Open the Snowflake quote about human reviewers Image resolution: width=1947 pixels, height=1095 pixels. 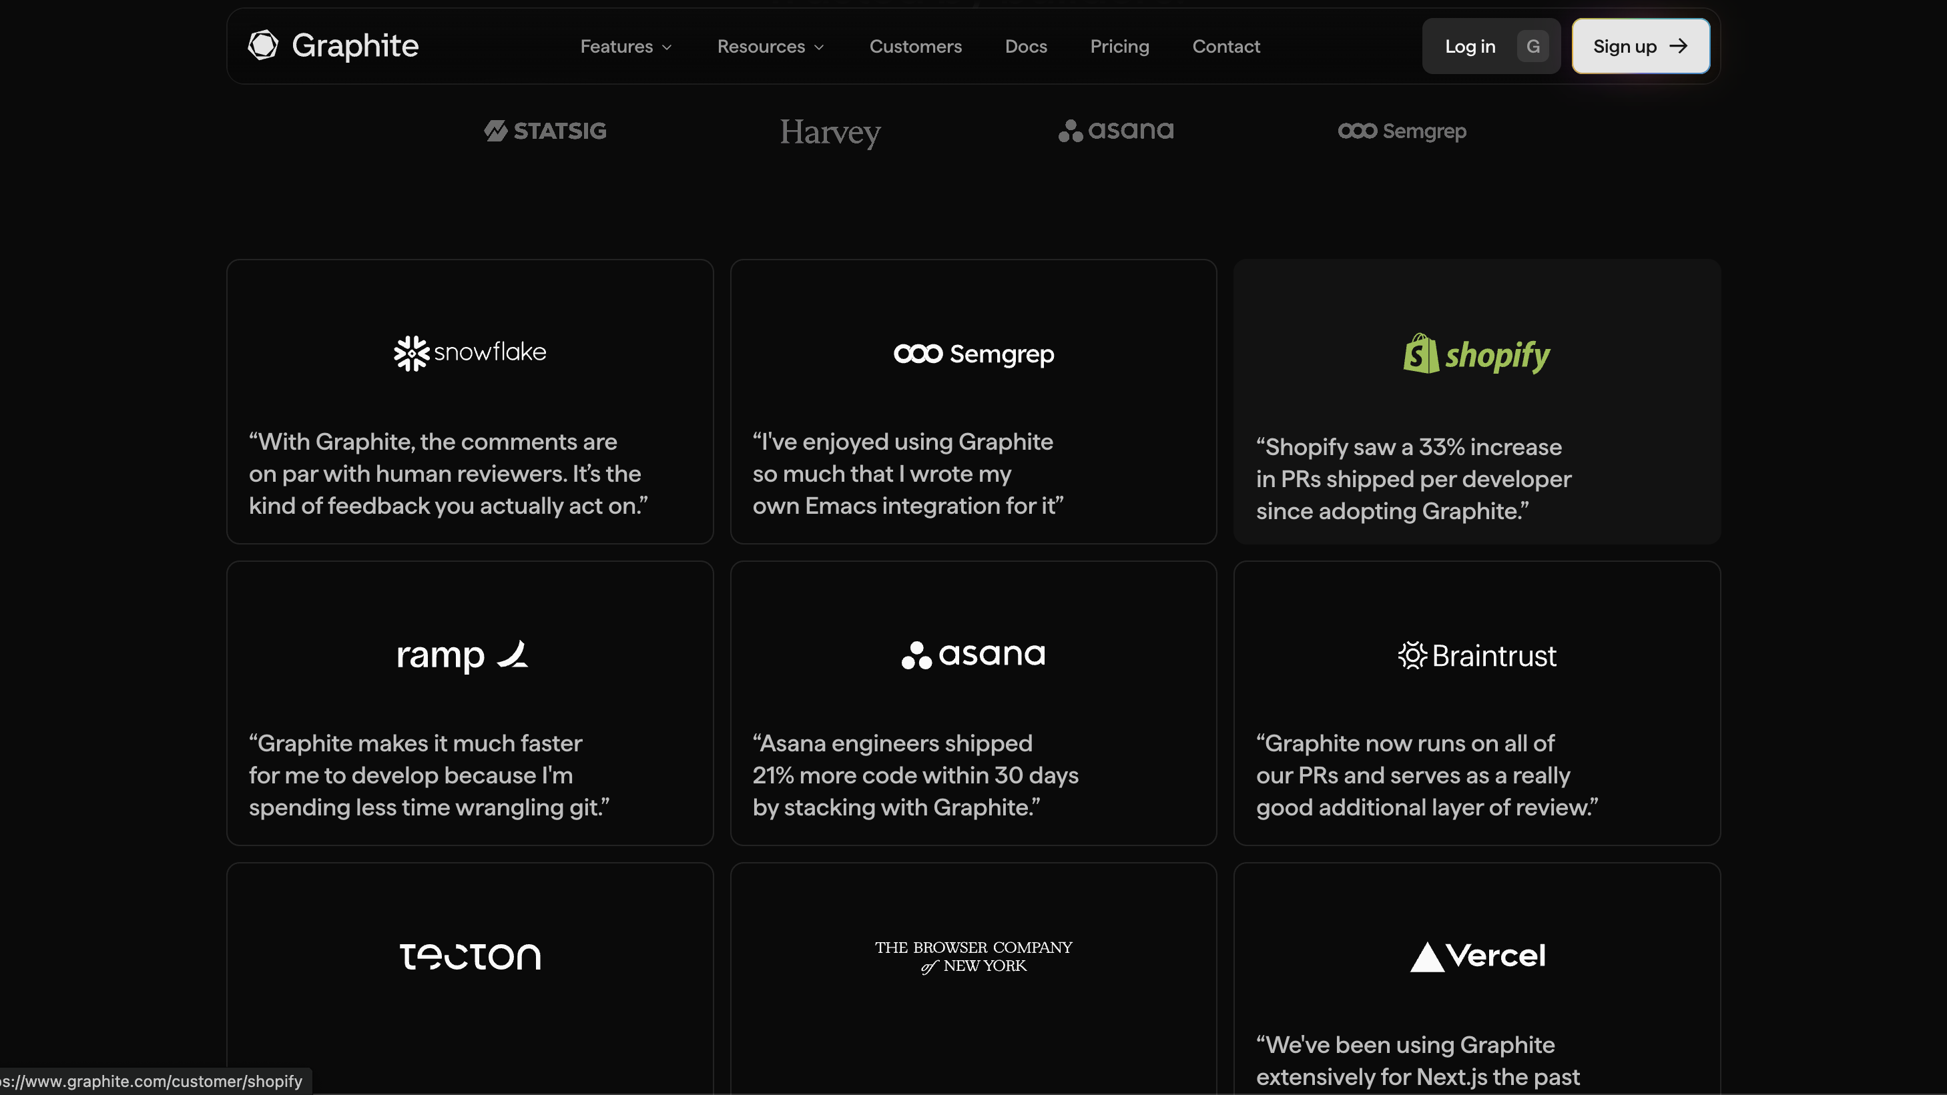pyautogui.click(x=448, y=474)
